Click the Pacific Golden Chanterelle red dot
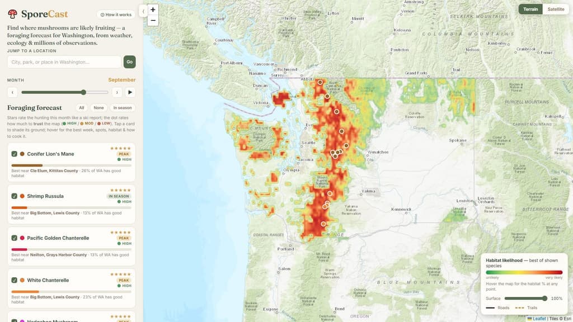The width and height of the screenshot is (573, 322). (x=22, y=238)
